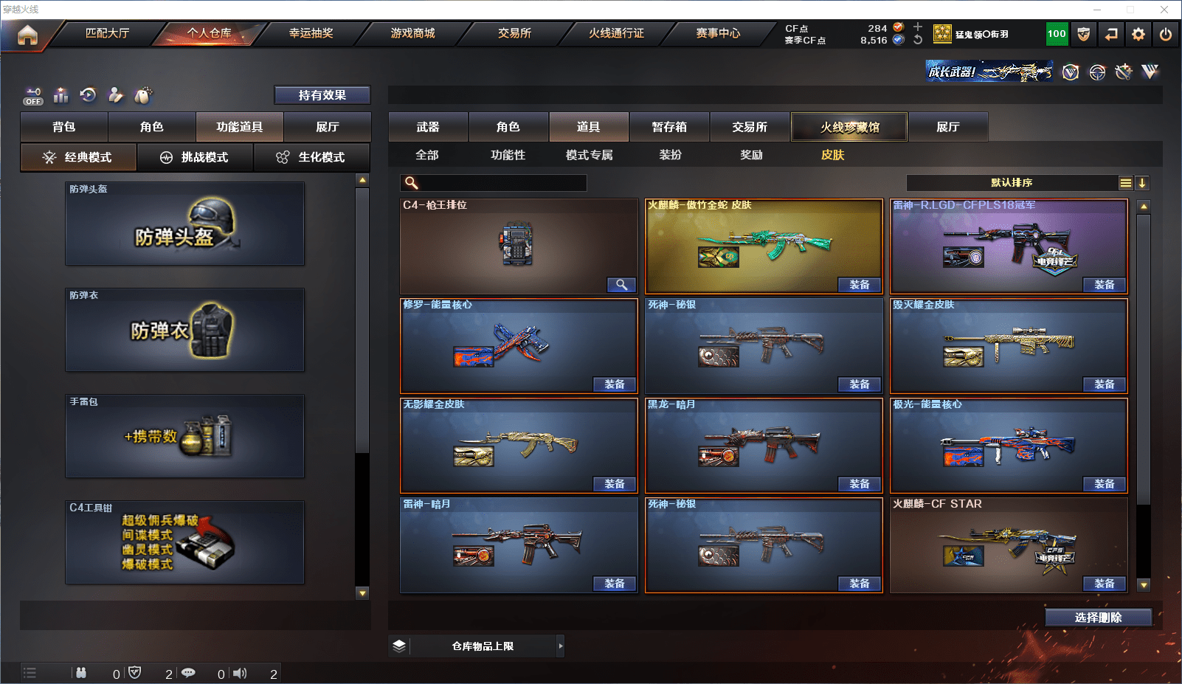Image resolution: width=1182 pixels, height=684 pixels.
Task: Select the 生化模式 mode
Action: (312, 157)
